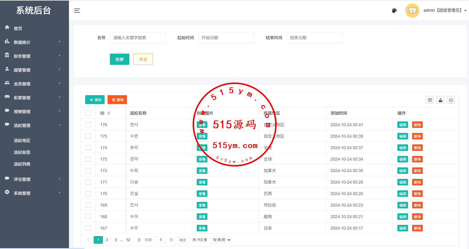Image resolution: width=469 pixels, height=249 pixels.
Task: Click the orange 删除 batch delete button
Action: coord(117,100)
